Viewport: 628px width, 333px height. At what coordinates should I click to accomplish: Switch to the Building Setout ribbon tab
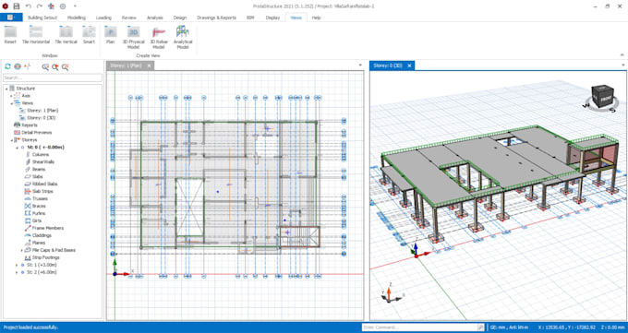(x=42, y=18)
